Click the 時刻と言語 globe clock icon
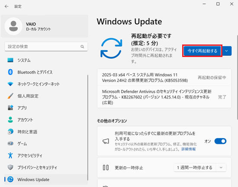238x187 pixels. click(10, 132)
